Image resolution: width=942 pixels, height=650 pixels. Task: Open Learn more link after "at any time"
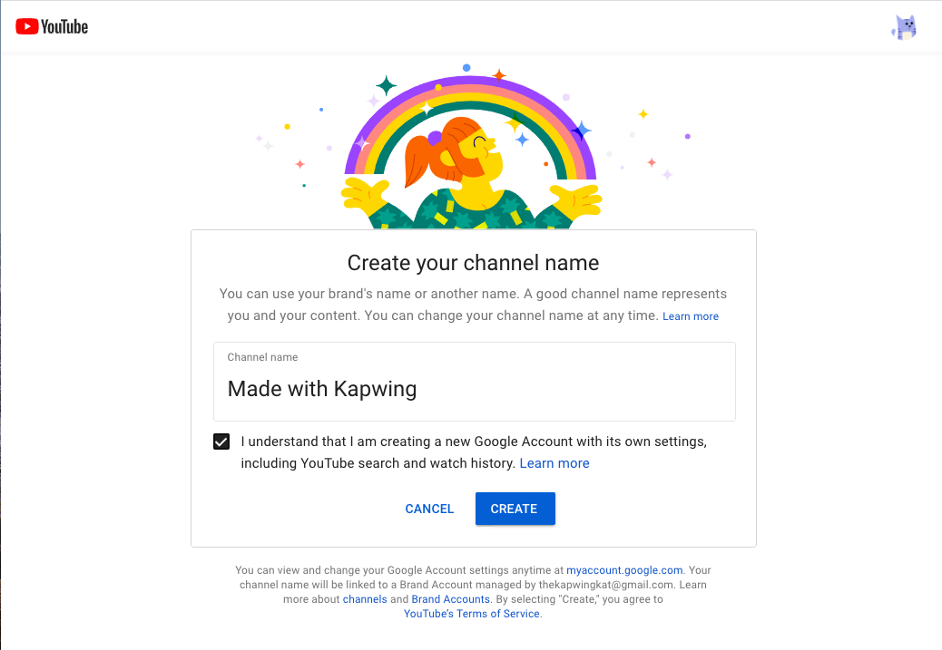(691, 316)
